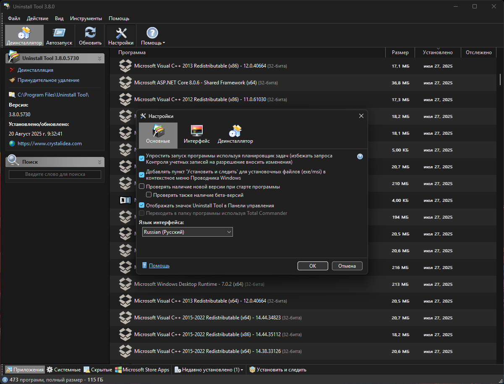Click the help book icon beside Помощь link
The height and width of the screenshot is (384, 504).
tap(144, 266)
